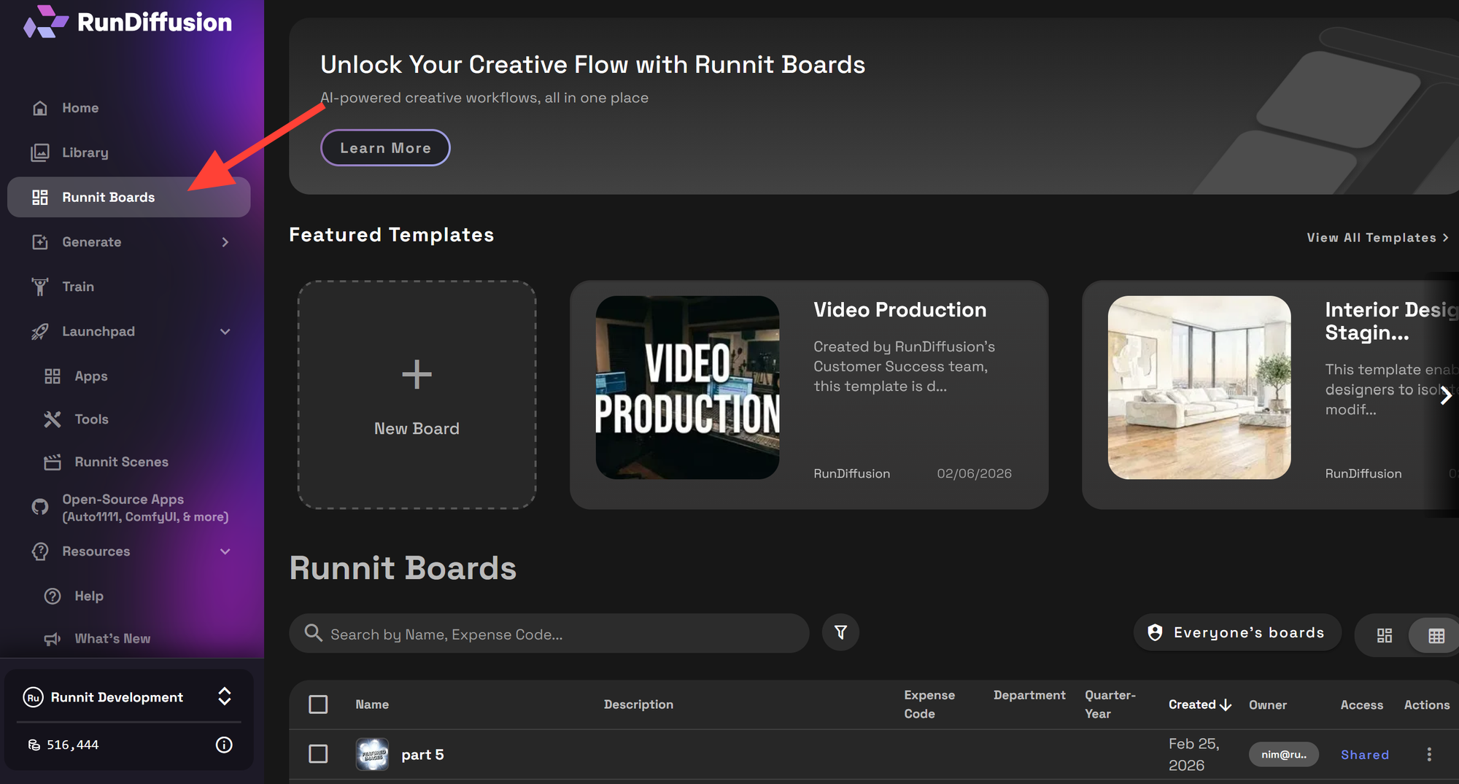Collapse the Launchpad section chevron
This screenshot has height=784, width=1459.
pyautogui.click(x=225, y=332)
